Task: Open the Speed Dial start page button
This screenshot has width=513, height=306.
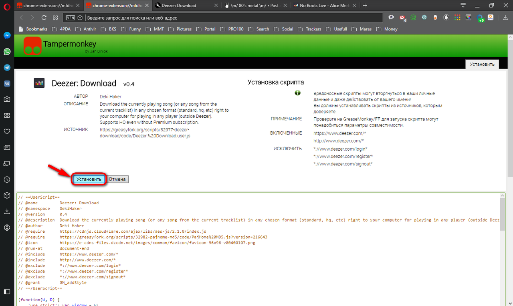Action: (x=55, y=18)
